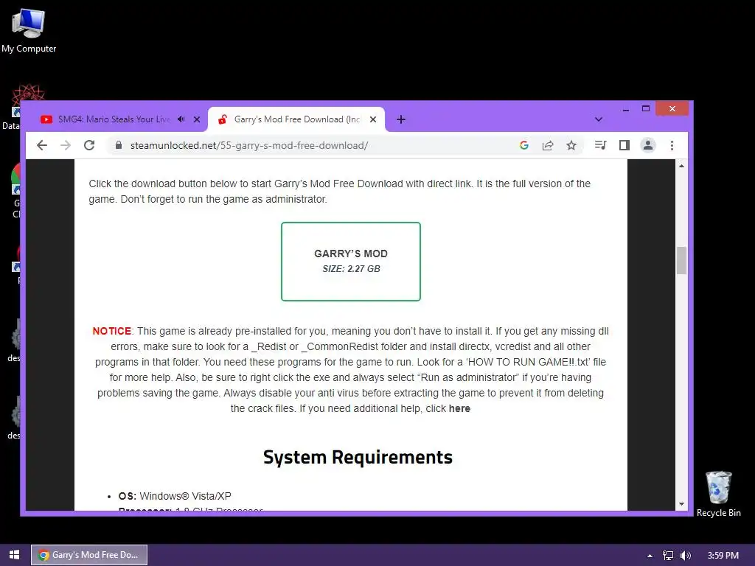
Task: Click the page scroll up arrow
Action: [x=681, y=166]
